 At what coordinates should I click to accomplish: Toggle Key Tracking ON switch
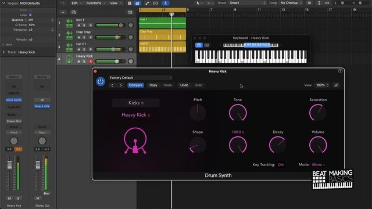tap(281, 165)
